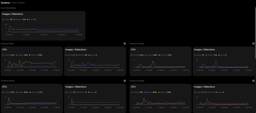Click "FFmpeg 3.1%" in the Camera Studio CPU legend
The width and height of the screenshot is (256, 113).
tap(8, 92)
